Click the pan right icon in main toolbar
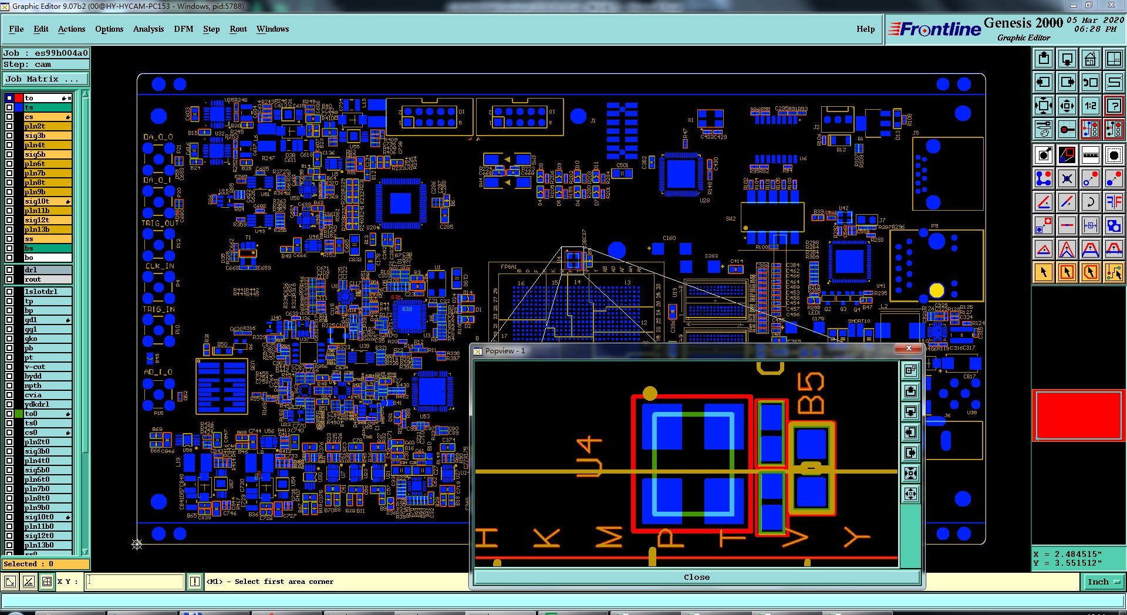 coord(1067,82)
